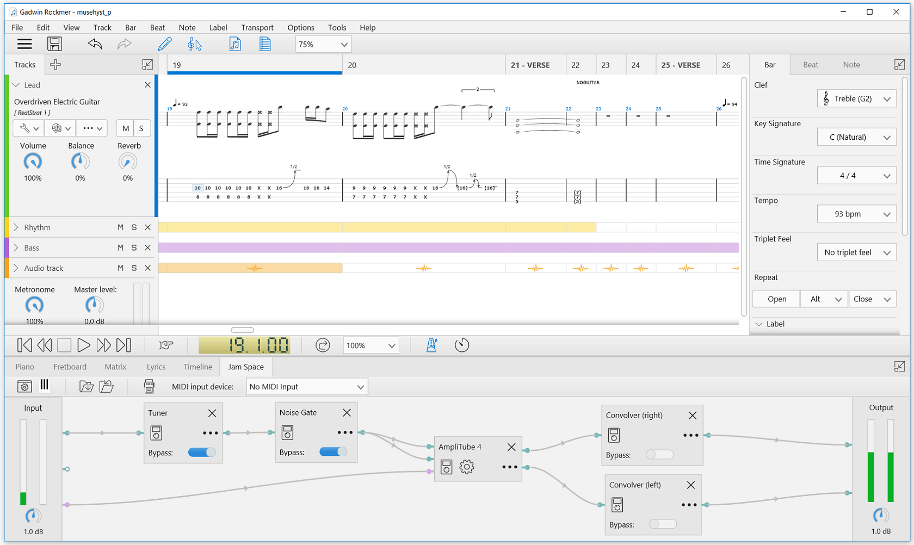Select the note cursor tool in the toolbar

194,44
